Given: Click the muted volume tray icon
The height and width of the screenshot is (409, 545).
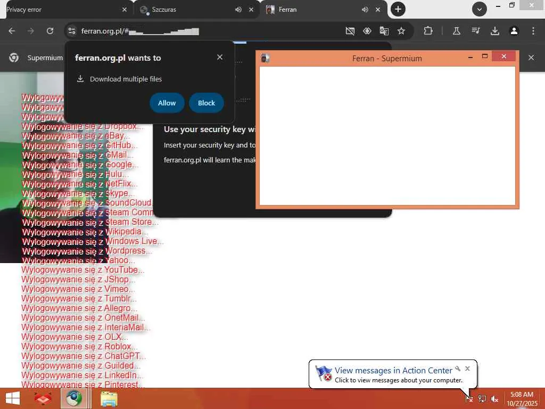Looking at the screenshot, I should tap(494, 399).
